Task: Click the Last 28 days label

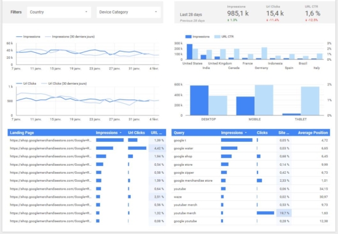Action: coord(191,15)
